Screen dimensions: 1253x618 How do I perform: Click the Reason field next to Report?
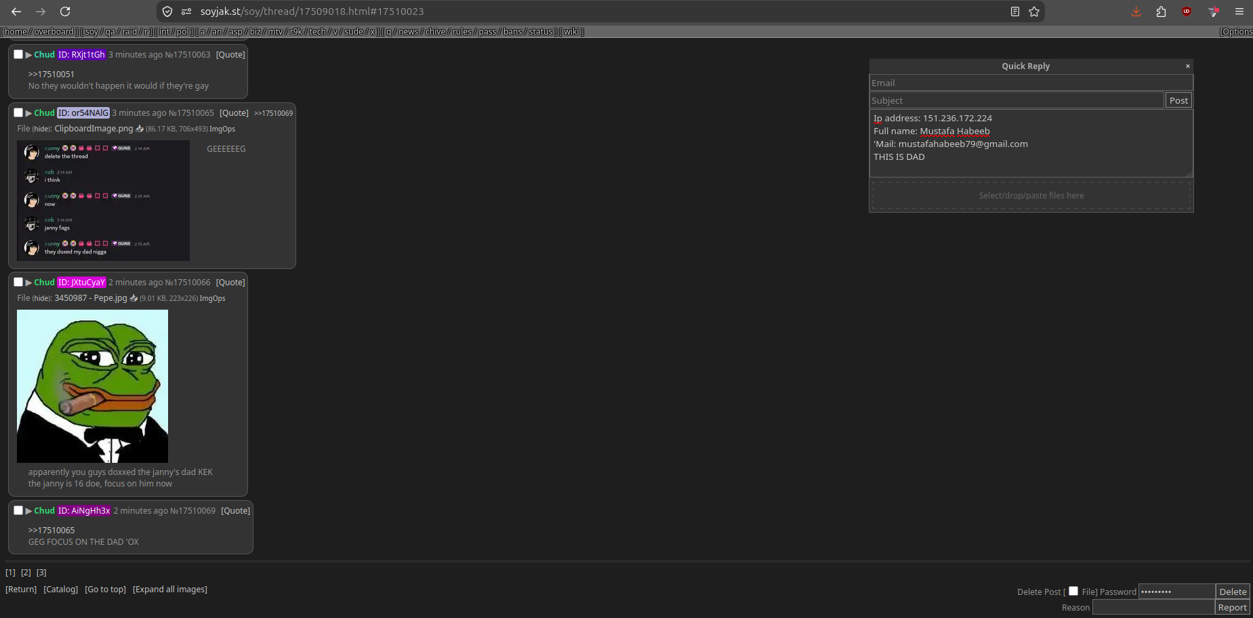coord(1153,608)
